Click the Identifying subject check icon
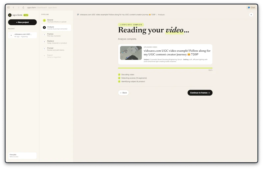 point(119,81)
